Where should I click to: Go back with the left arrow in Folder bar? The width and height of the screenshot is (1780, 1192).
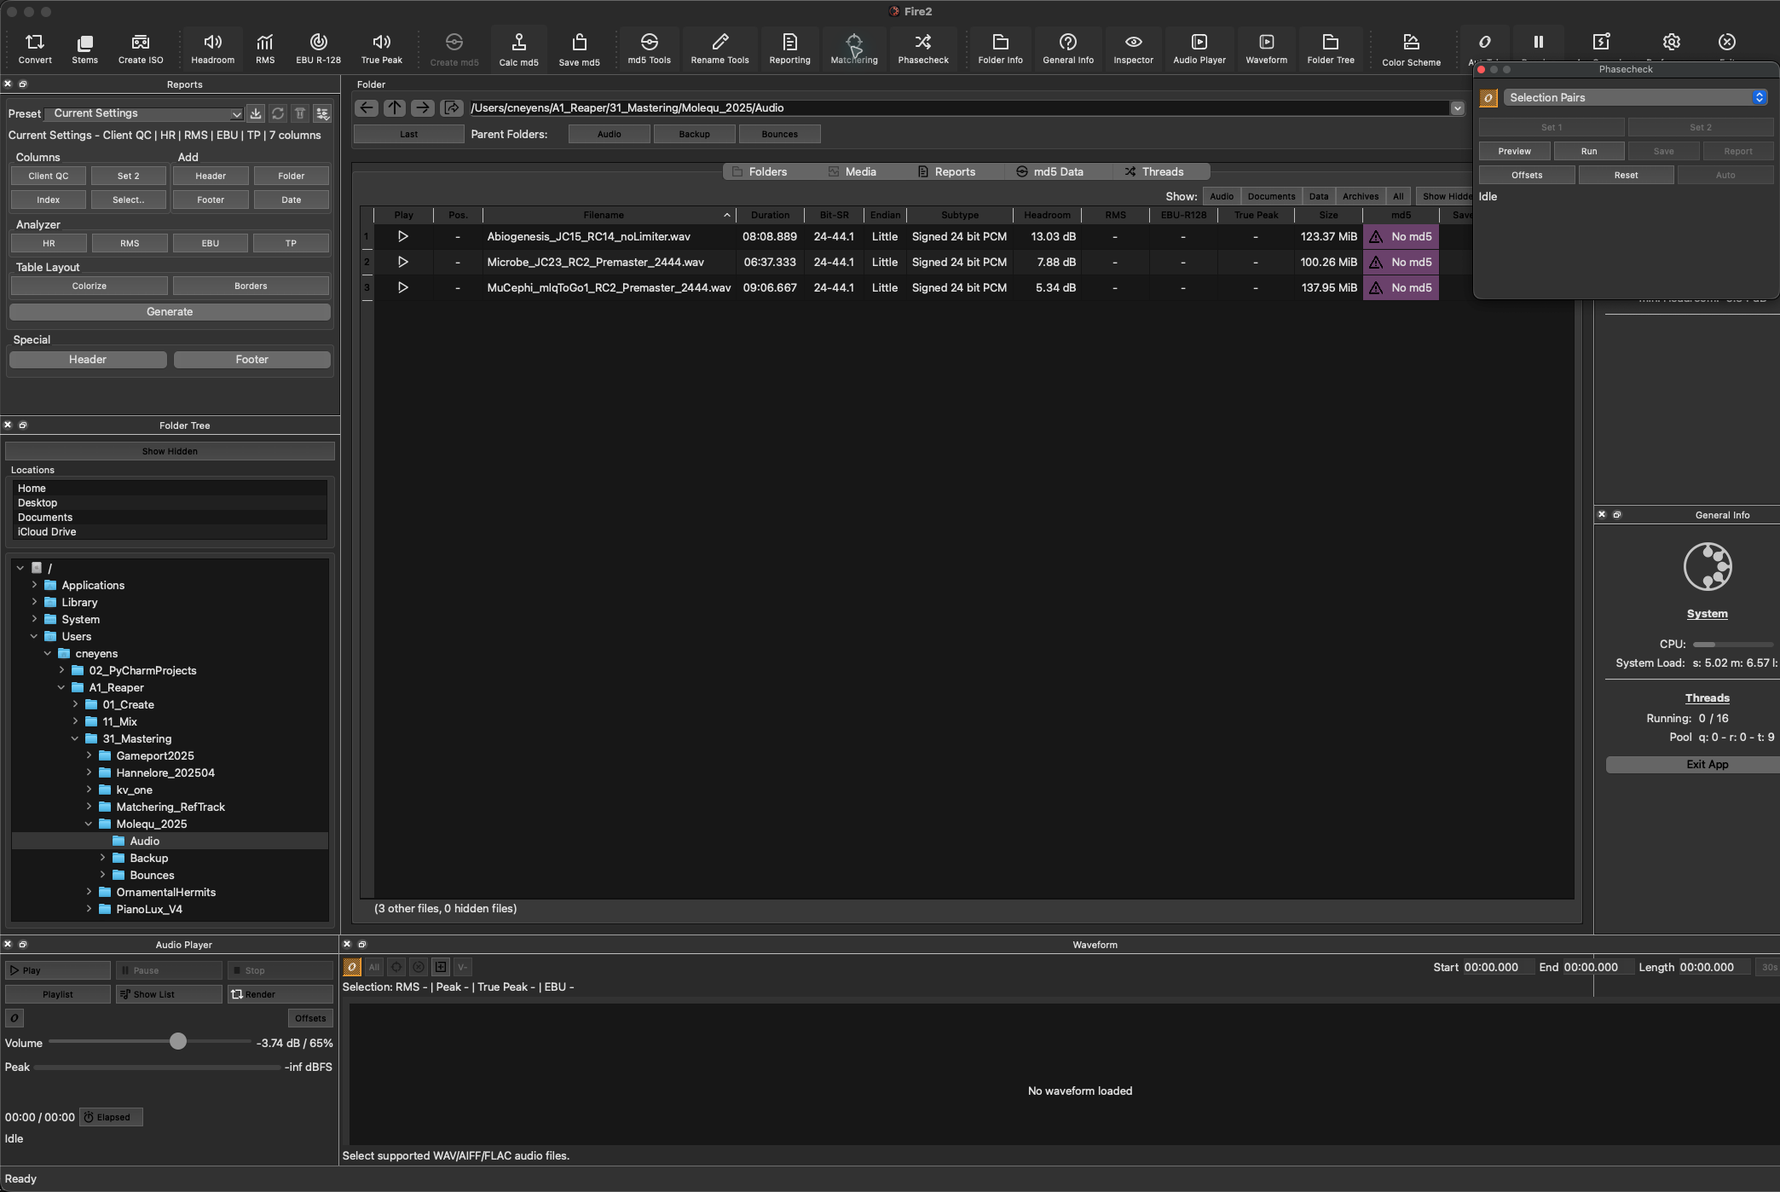(x=367, y=107)
